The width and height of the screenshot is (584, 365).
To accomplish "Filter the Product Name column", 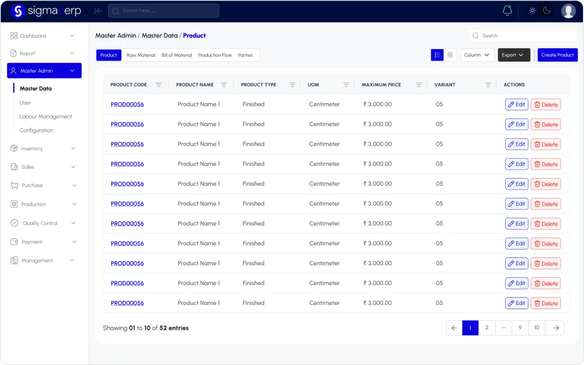I will [224, 85].
